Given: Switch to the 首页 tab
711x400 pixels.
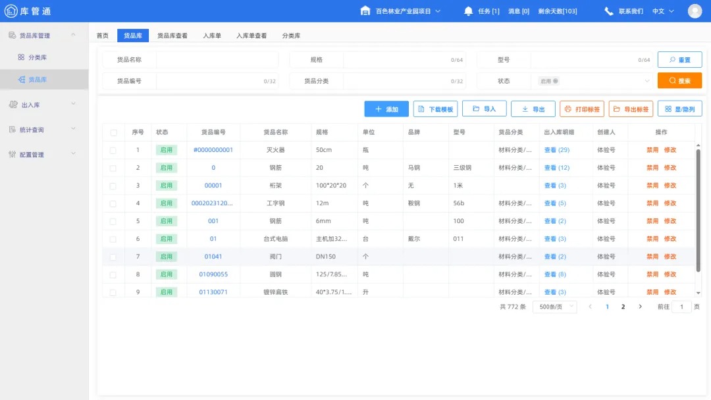Looking at the screenshot, I should pos(102,35).
